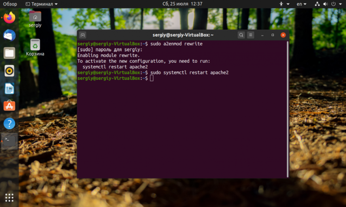Open LibreOffice Writer from the dock
Screen dimensions: 346x207
(x=9, y=88)
